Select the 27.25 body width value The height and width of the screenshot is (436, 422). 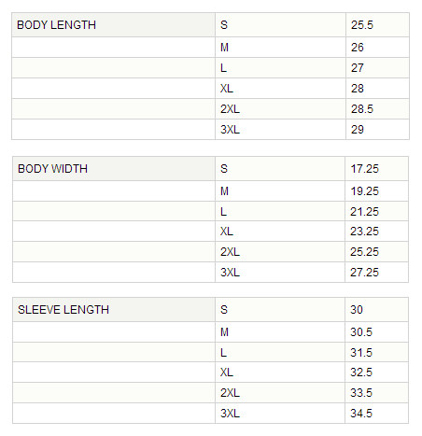click(364, 273)
